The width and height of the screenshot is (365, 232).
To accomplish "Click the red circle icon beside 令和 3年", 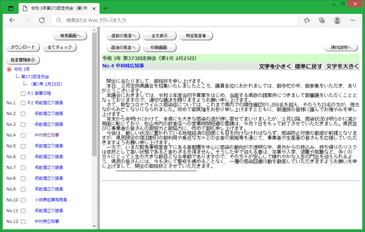I will [9, 69].
